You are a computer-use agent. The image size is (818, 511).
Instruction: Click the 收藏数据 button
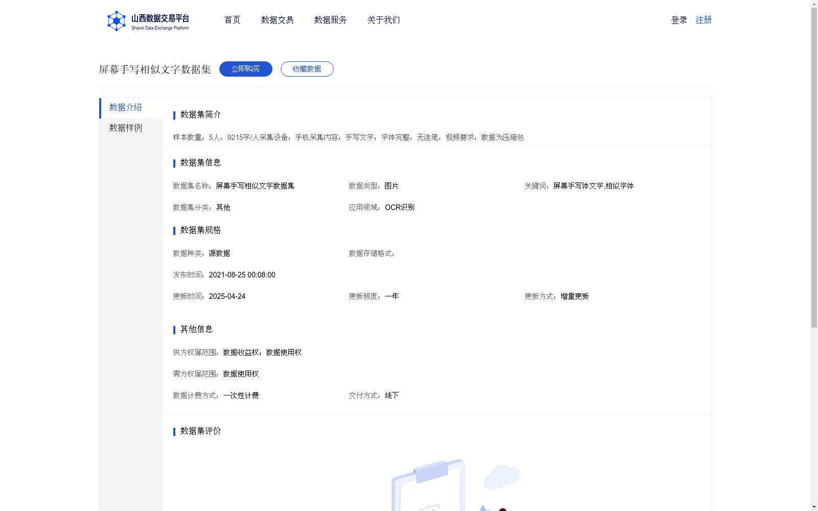tap(307, 69)
